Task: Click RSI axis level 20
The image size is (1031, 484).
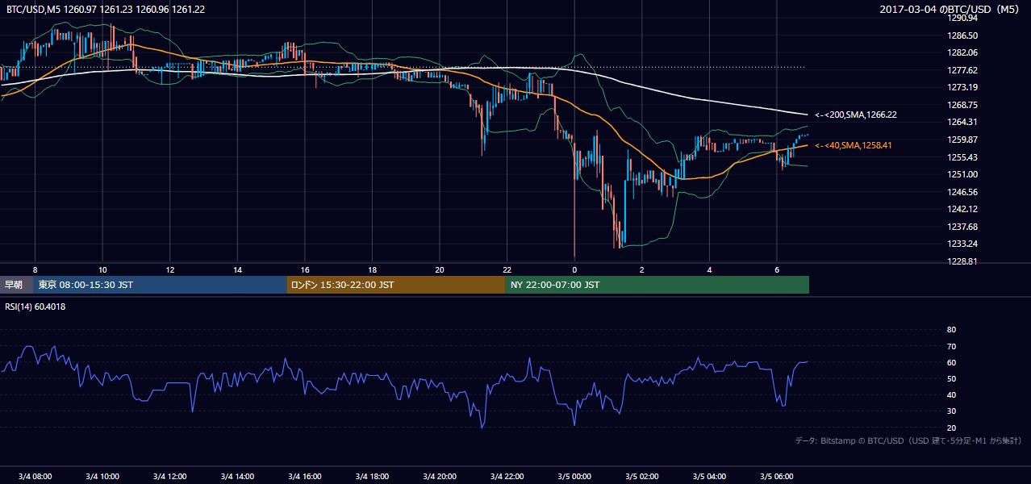Action: click(x=951, y=428)
